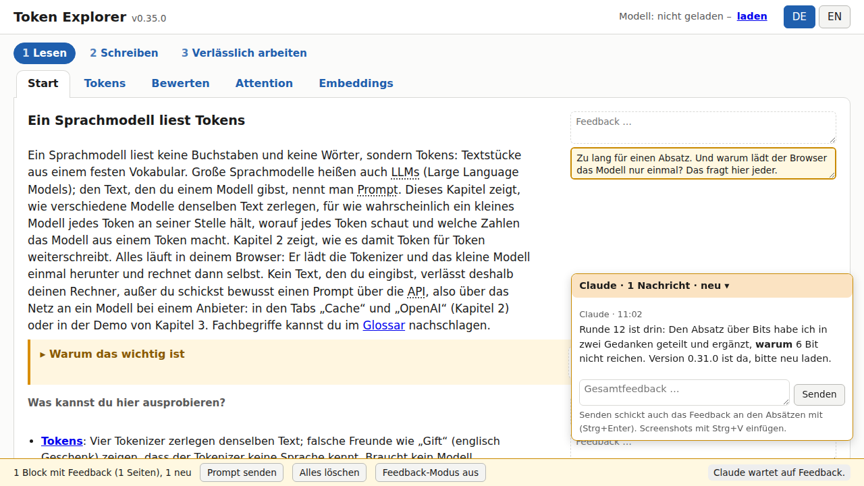The height and width of the screenshot is (486, 864).
Task: Focus the empty Feedback field at top
Action: [x=703, y=128]
